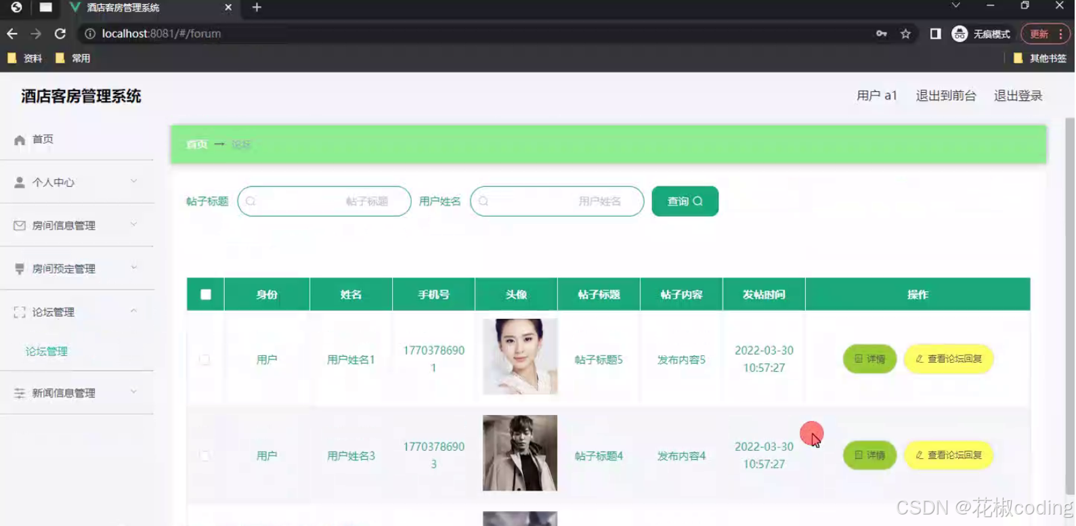This screenshot has height=526, width=1076.
Task: Open avatar thumbnail of 用户姓名1
Action: click(x=520, y=357)
